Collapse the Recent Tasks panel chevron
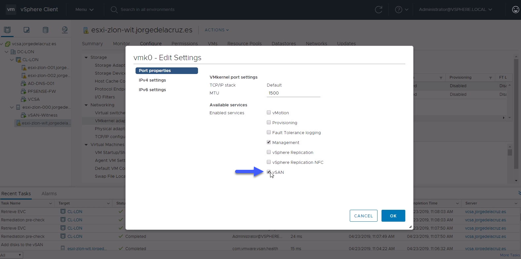This screenshot has width=521, height=259. (519, 193)
